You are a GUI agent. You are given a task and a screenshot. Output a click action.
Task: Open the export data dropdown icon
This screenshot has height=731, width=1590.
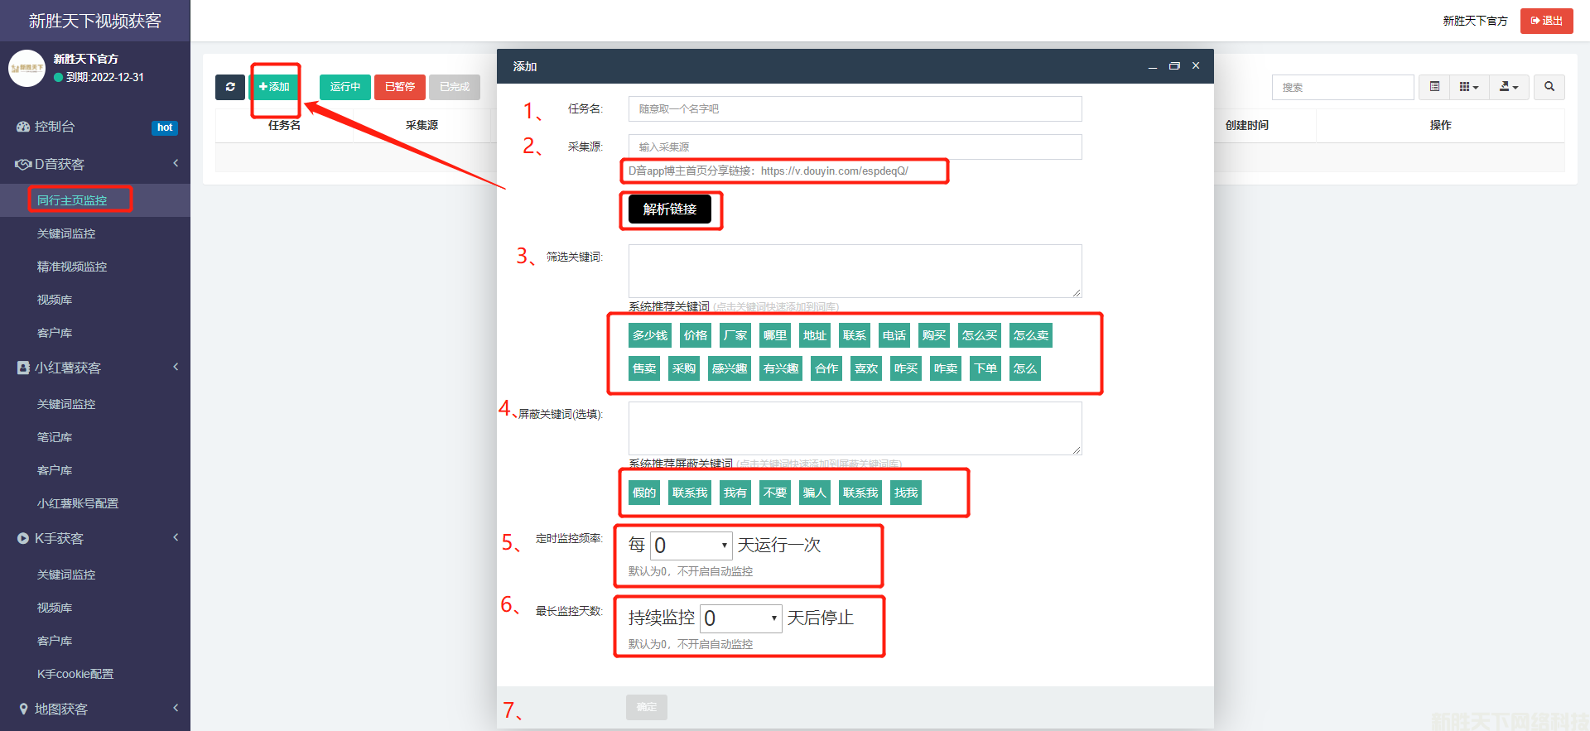coord(1509,87)
